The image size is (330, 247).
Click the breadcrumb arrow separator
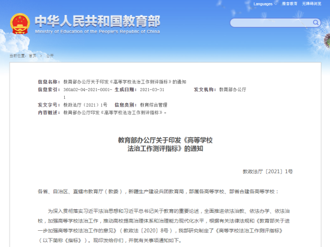point(41,56)
